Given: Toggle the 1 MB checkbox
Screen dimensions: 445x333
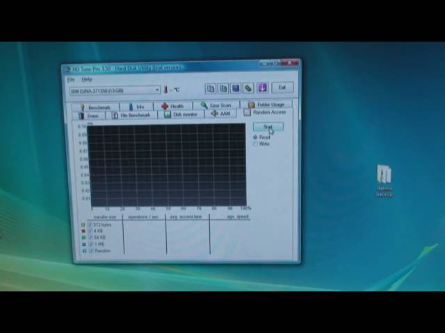Looking at the screenshot, I should [91, 244].
